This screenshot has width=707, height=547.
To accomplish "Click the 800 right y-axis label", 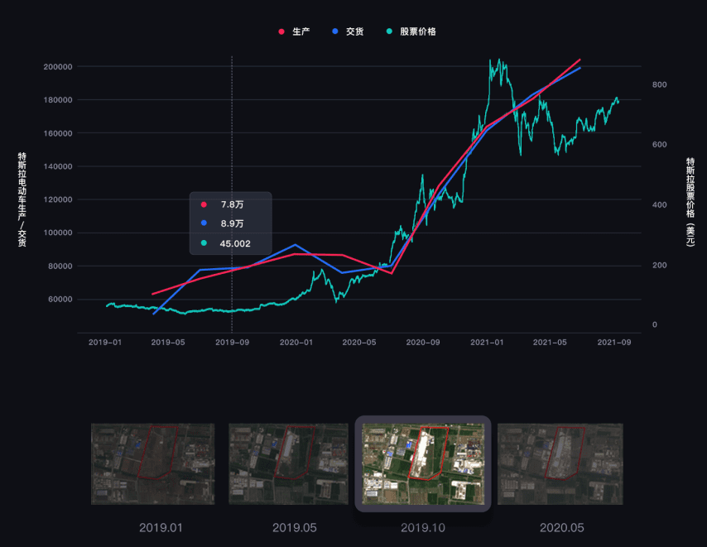I will 659,85.
